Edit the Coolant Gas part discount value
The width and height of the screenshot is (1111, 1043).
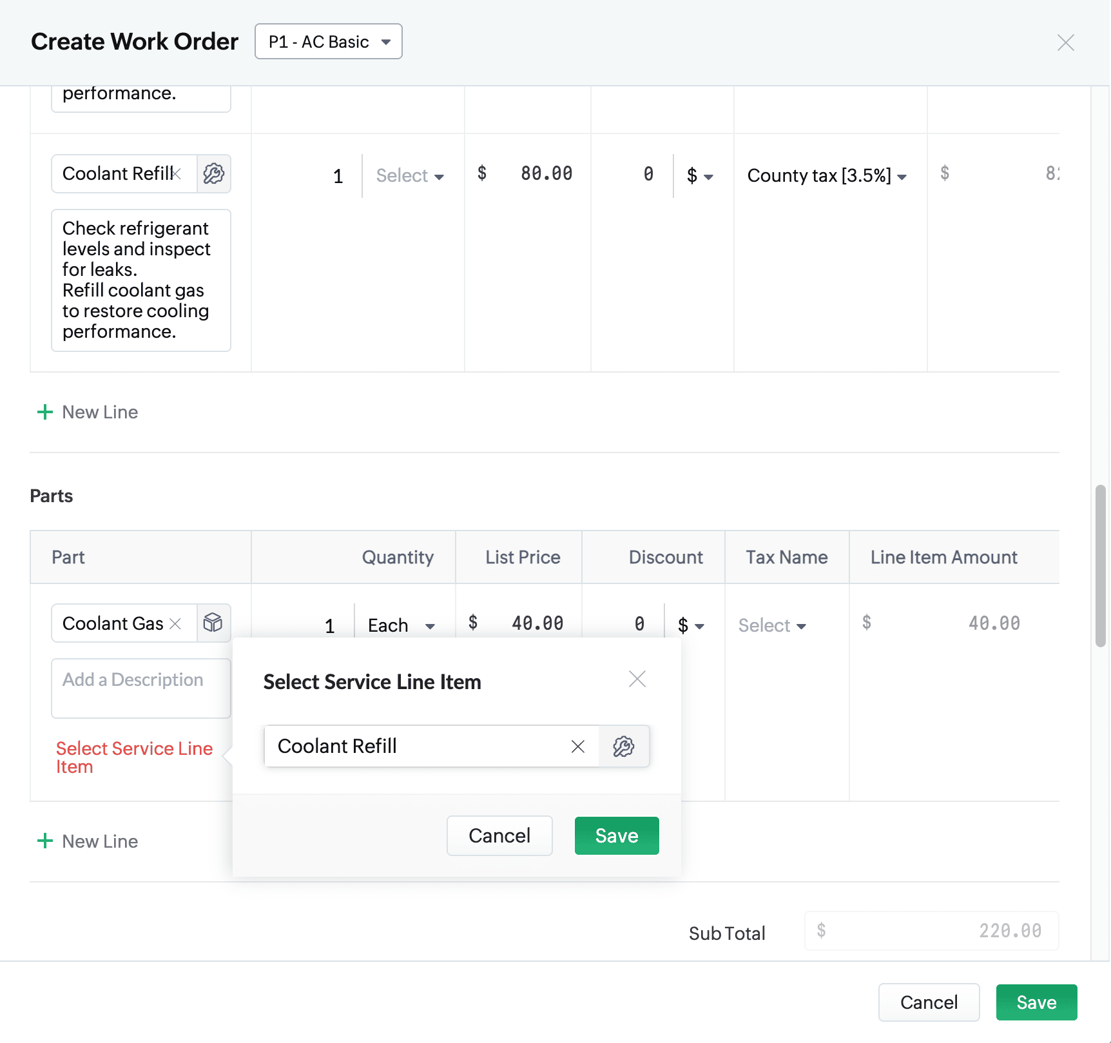click(x=639, y=624)
